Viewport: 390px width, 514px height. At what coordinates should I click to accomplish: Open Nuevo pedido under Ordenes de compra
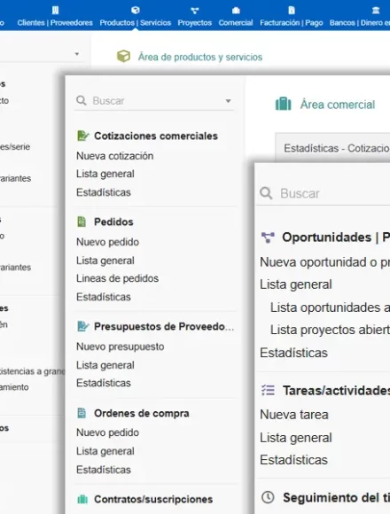[107, 432]
